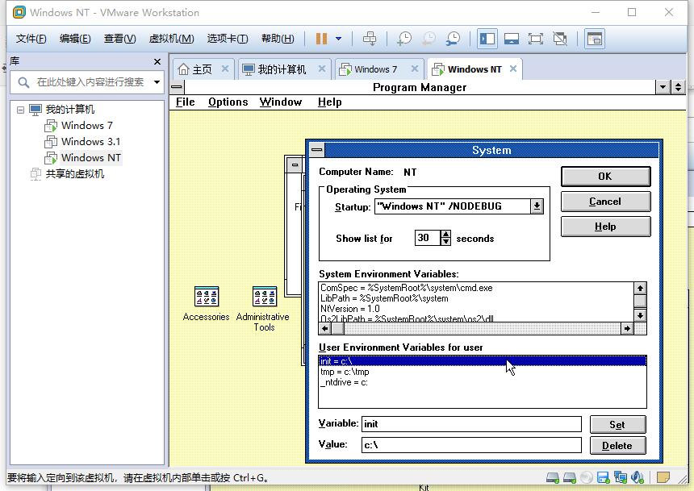
Task: Click system variables scroll down arrow
Action: click(640, 315)
